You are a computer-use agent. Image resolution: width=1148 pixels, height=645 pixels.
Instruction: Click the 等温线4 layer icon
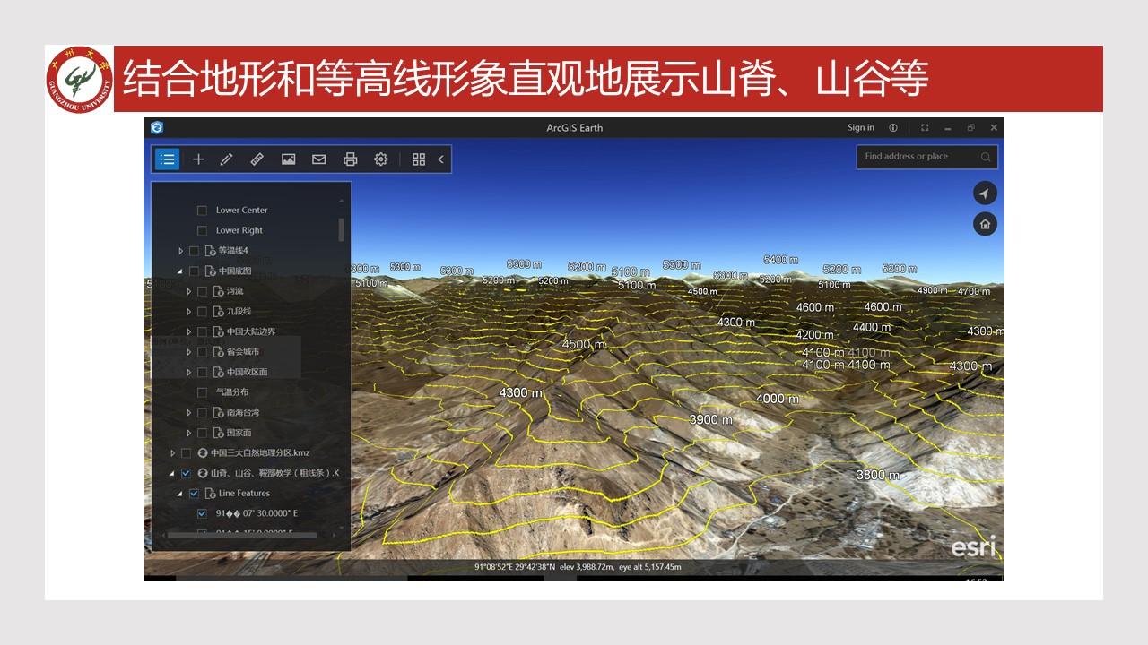pyautogui.click(x=211, y=251)
